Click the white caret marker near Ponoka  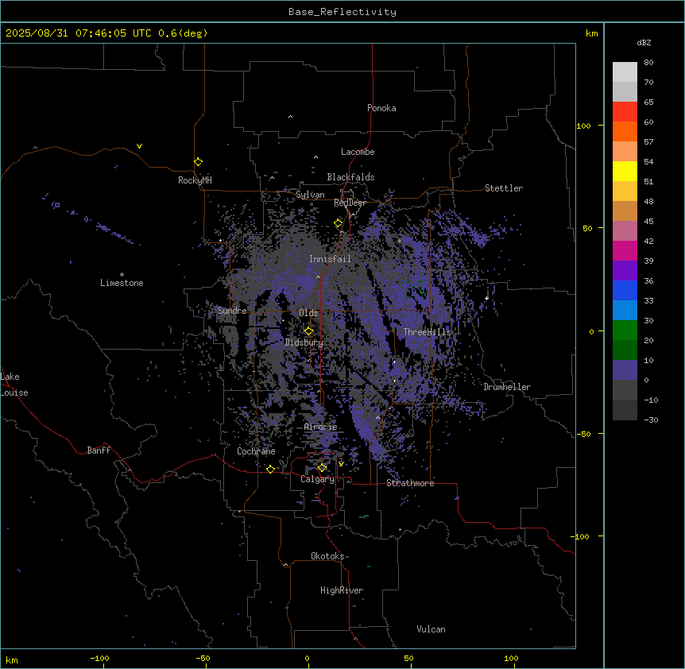point(290,117)
